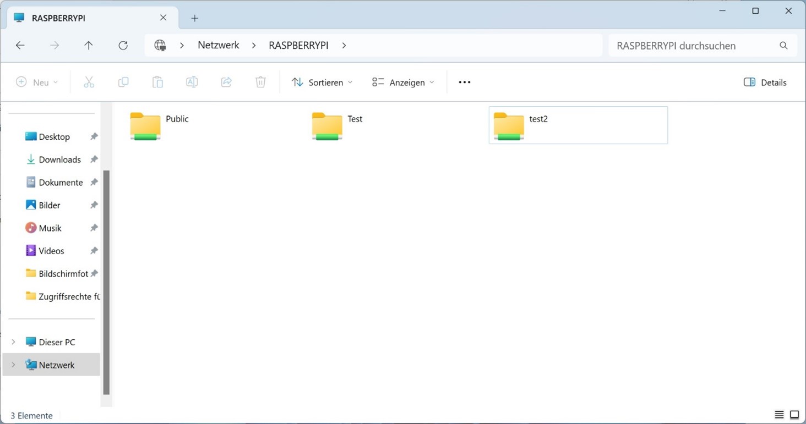Select Dieser PC in navigation pane
The height and width of the screenshot is (424, 806).
point(57,342)
